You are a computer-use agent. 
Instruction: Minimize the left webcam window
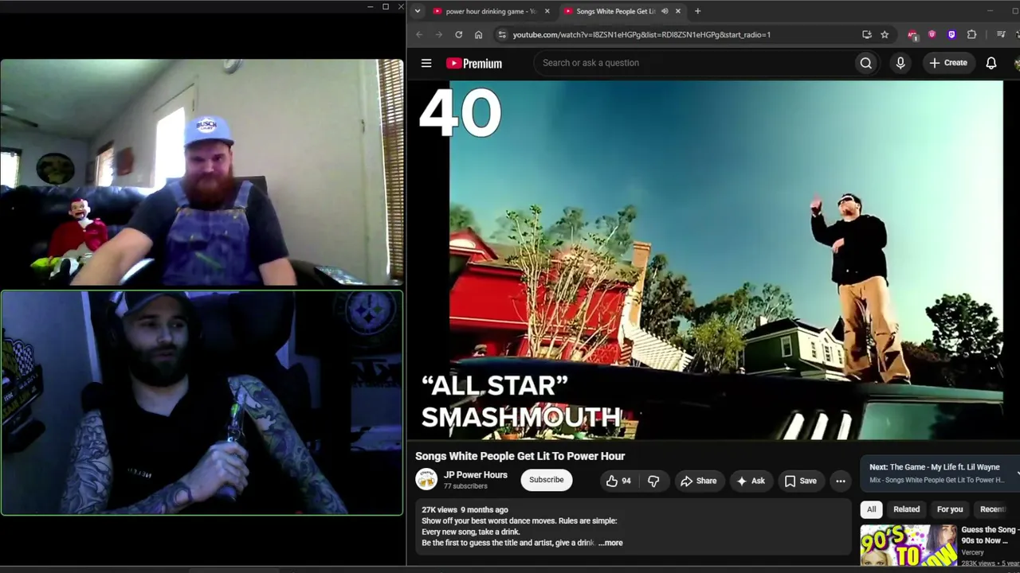coord(370,6)
